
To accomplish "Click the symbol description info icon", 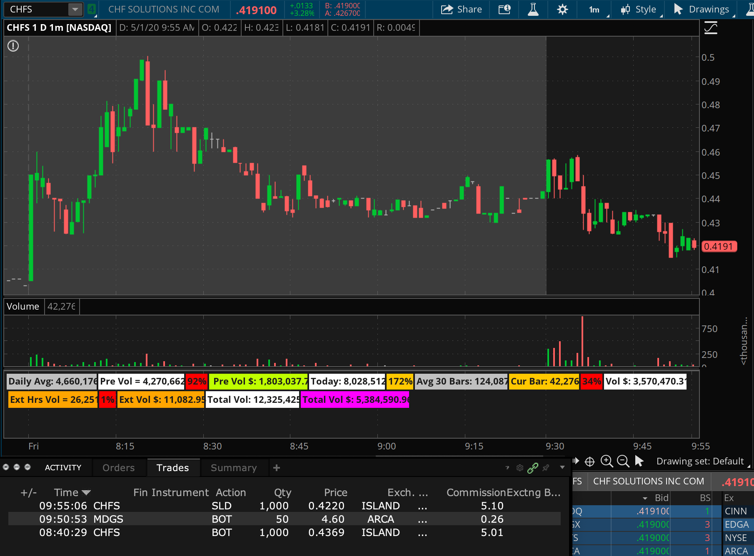I will click(504, 9).
